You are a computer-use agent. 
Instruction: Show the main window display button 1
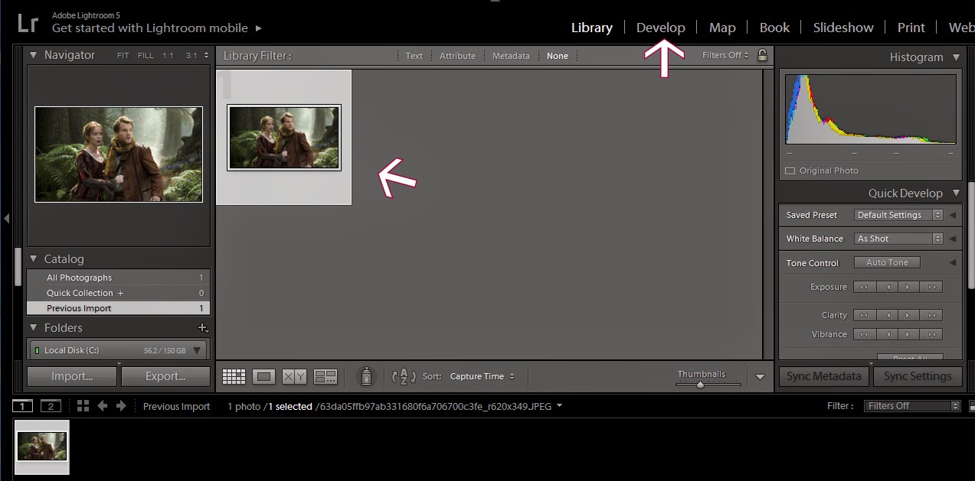tap(23, 406)
